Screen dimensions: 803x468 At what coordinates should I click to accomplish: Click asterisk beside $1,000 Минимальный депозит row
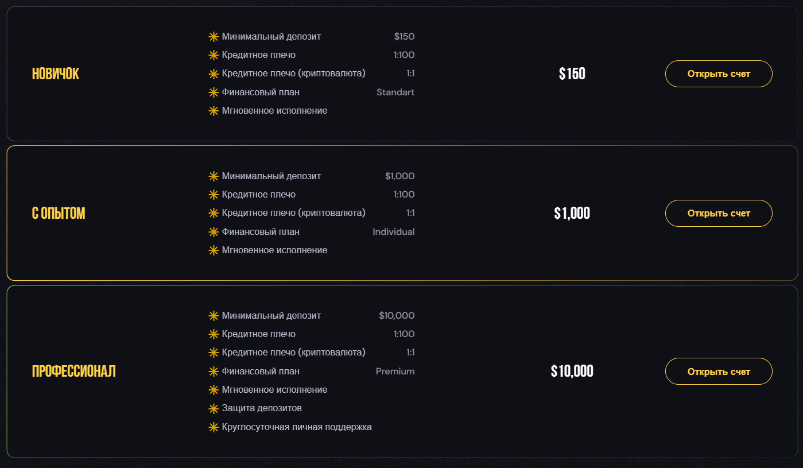[x=214, y=176]
